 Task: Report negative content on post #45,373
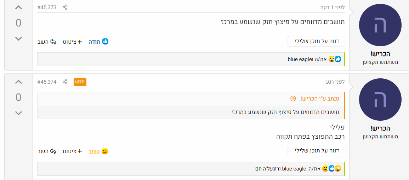pos(317,41)
